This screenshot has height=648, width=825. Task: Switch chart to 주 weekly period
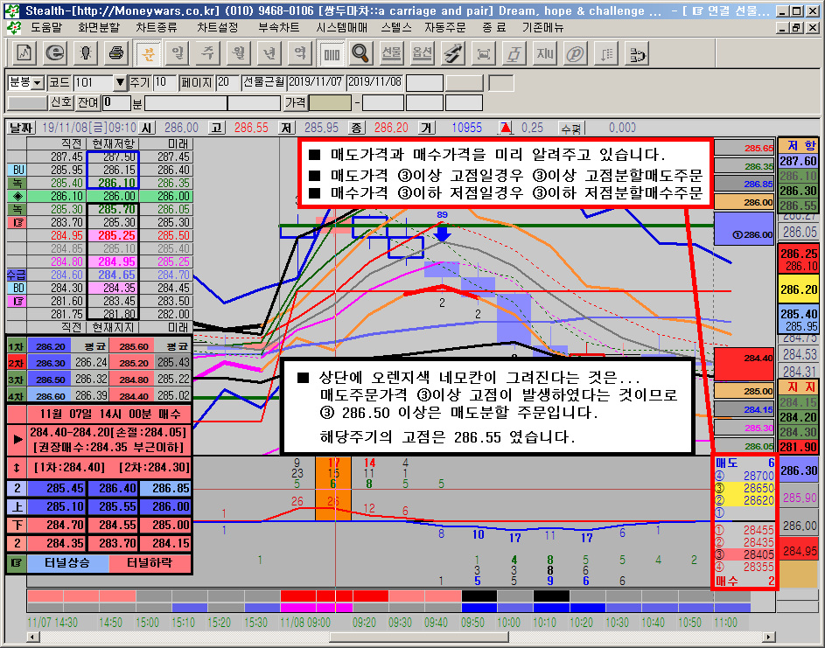[208, 53]
